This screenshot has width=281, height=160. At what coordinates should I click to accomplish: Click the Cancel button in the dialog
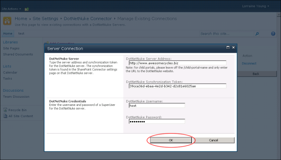click(214, 140)
